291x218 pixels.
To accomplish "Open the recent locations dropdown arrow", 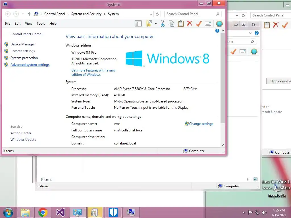I will [x=23, y=14].
